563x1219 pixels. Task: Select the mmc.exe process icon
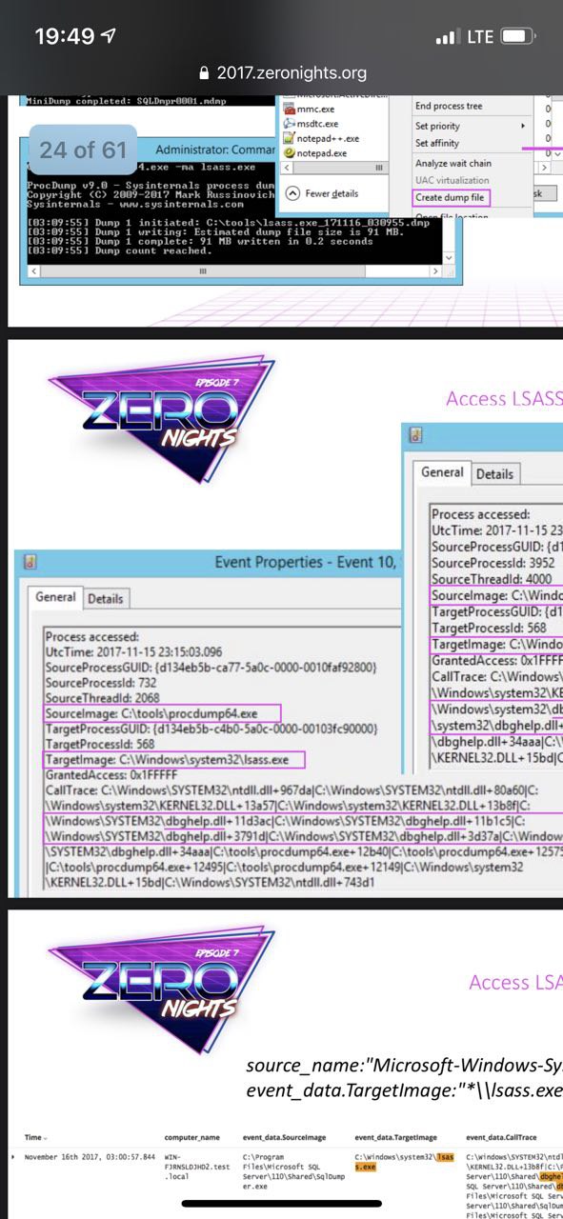tap(290, 110)
